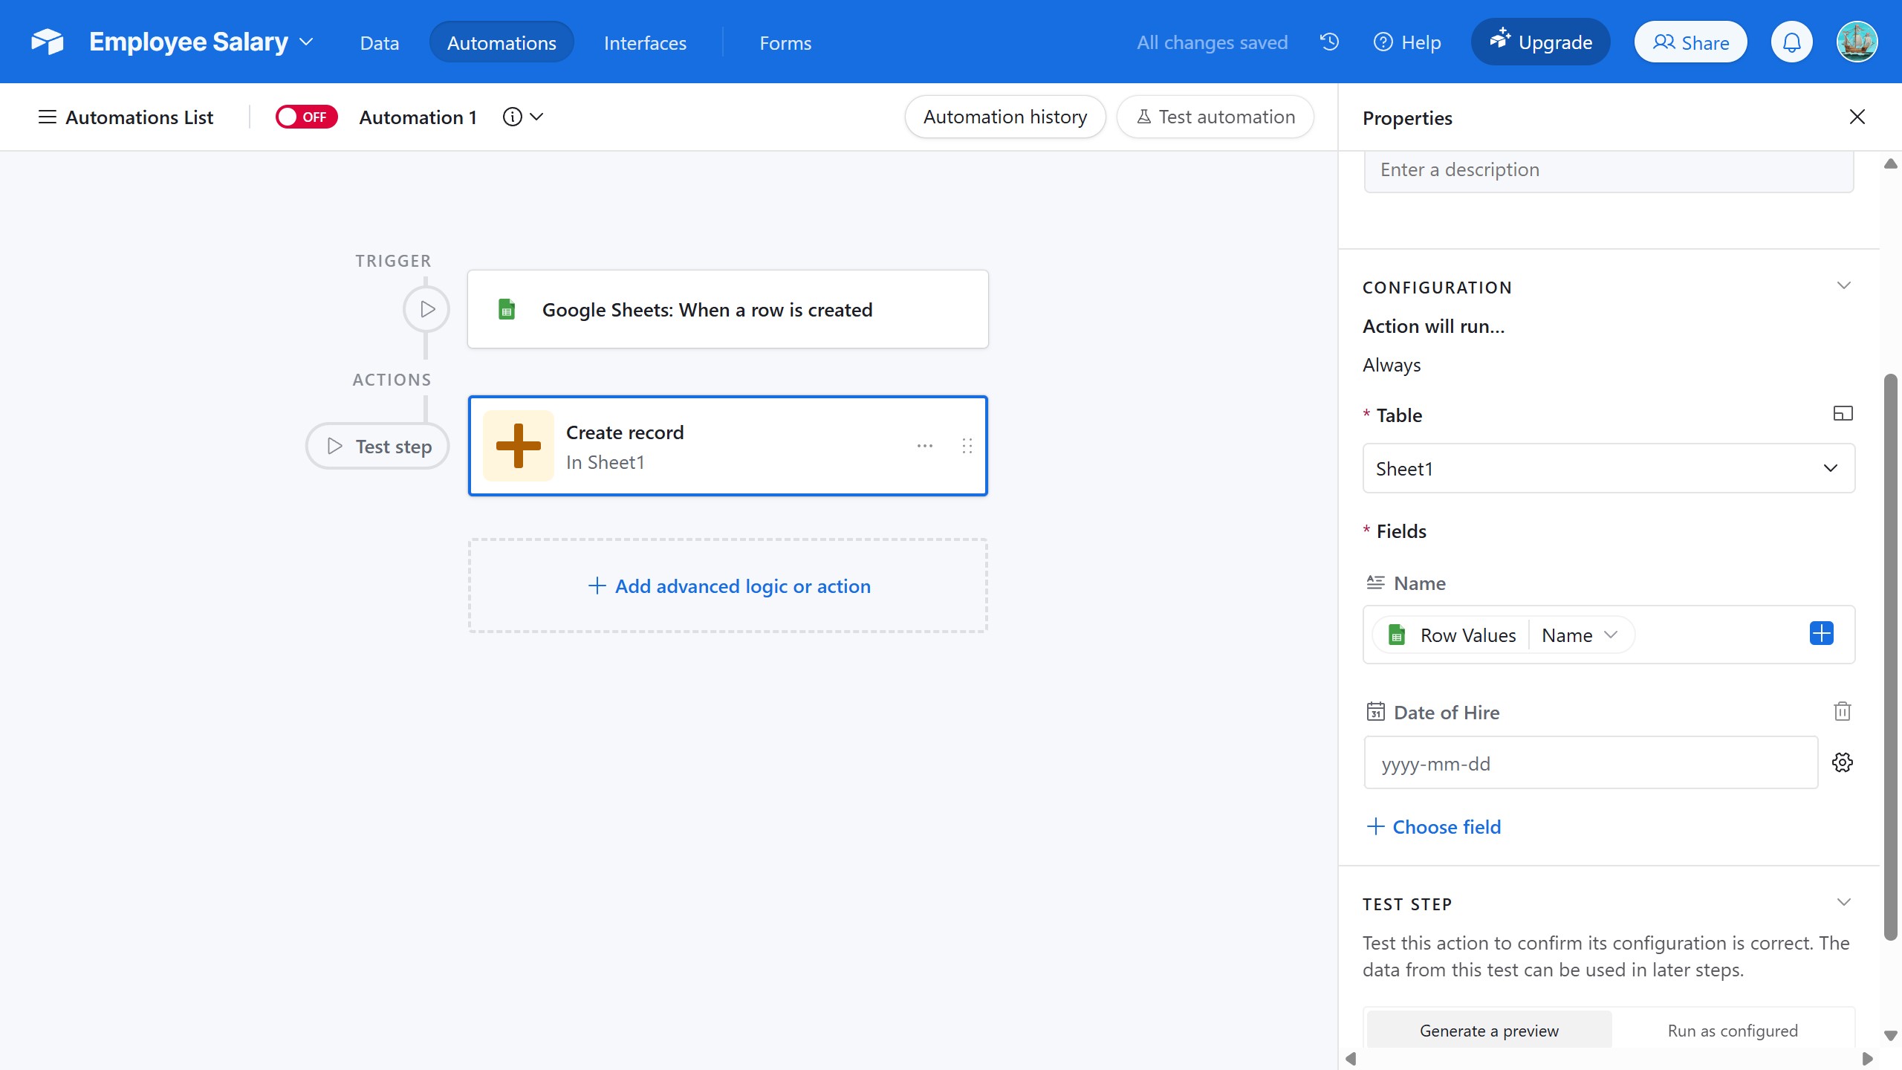Select Generate a preview option

[x=1489, y=1030]
